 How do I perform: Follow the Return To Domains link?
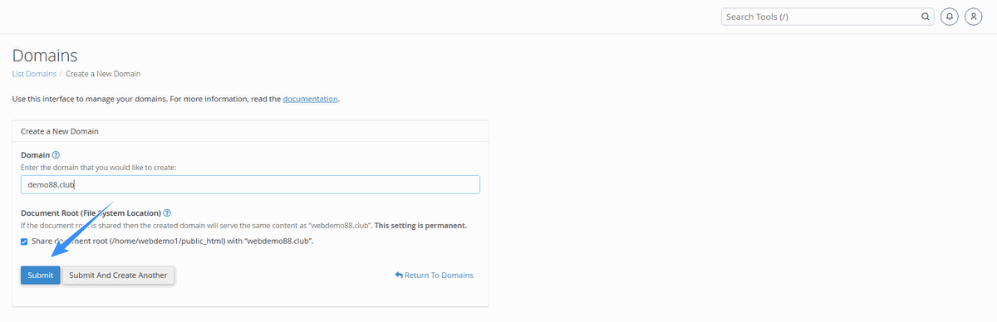tap(434, 276)
